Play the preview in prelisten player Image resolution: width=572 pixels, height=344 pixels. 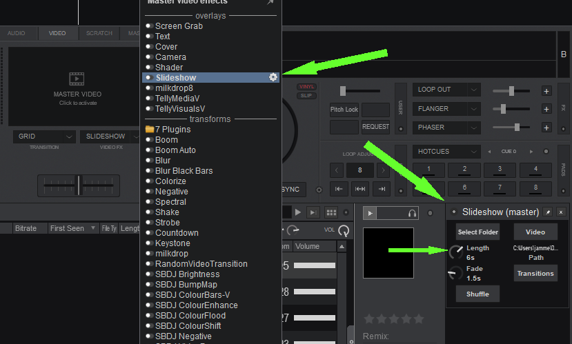370,213
